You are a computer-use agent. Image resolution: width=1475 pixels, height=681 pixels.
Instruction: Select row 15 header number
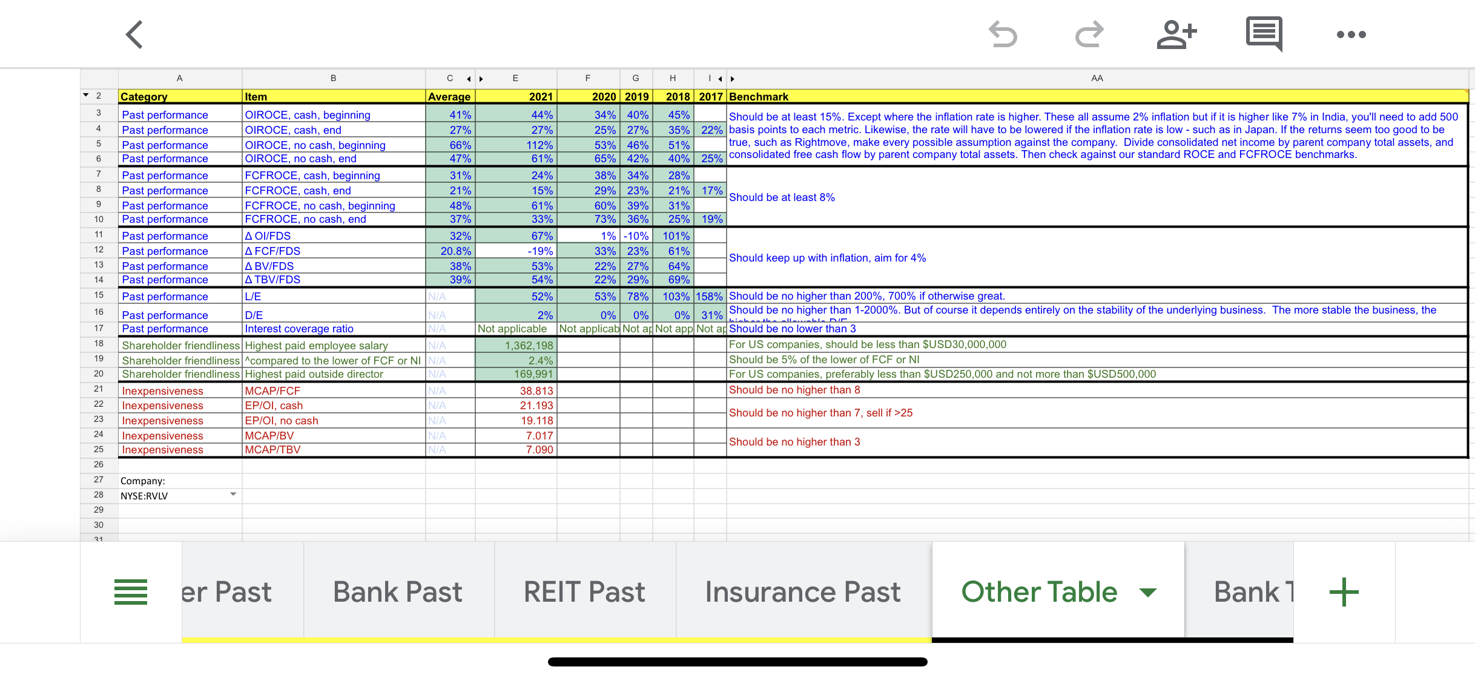pyautogui.click(x=99, y=295)
